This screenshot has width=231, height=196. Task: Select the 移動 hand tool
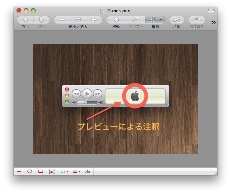[116, 20]
